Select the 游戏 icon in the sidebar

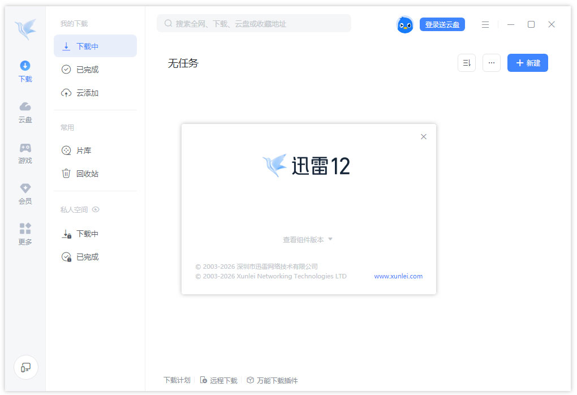pos(25,153)
